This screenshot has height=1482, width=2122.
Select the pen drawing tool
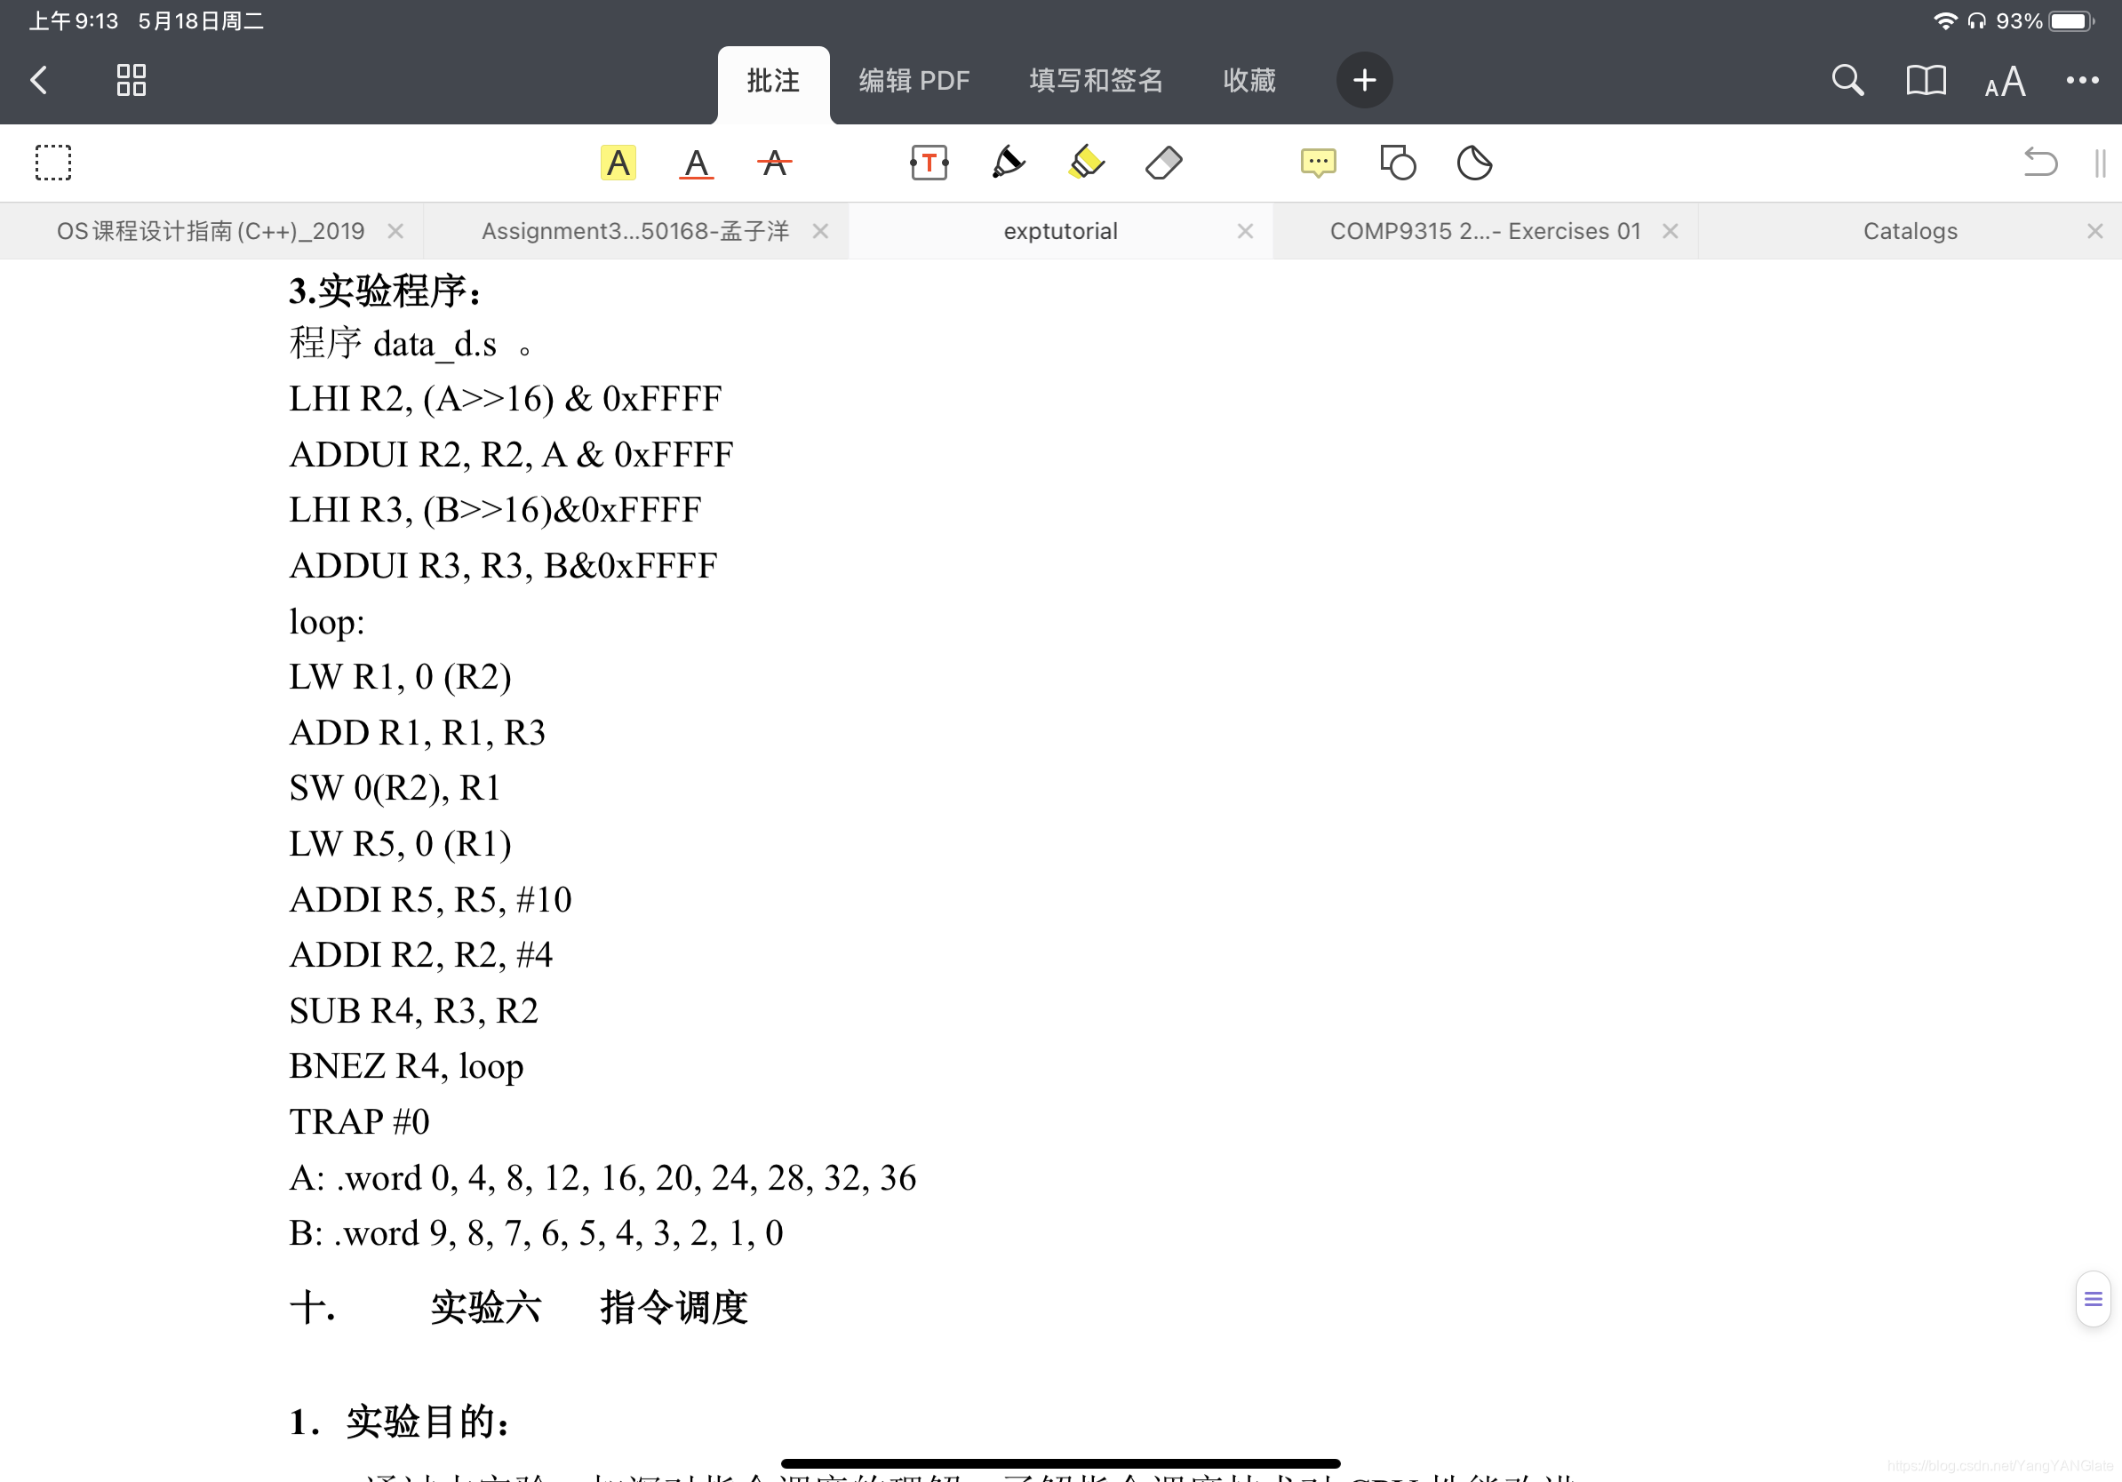1008,163
